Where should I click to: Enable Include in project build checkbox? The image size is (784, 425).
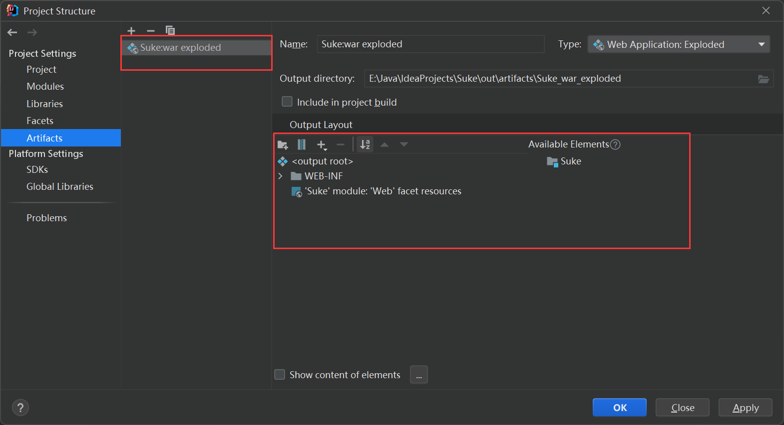click(287, 102)
